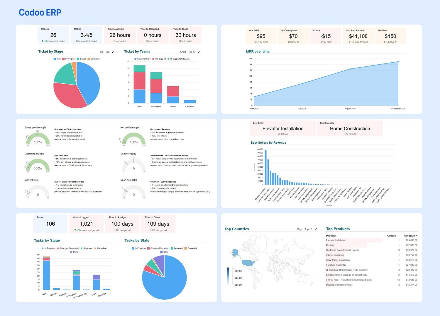Screen dimensions: 440x316
Task: Open the Pie chart type selector
Action: tap(101, 52)
